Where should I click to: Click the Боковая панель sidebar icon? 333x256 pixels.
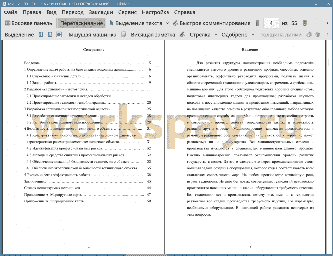coord(7,23)
